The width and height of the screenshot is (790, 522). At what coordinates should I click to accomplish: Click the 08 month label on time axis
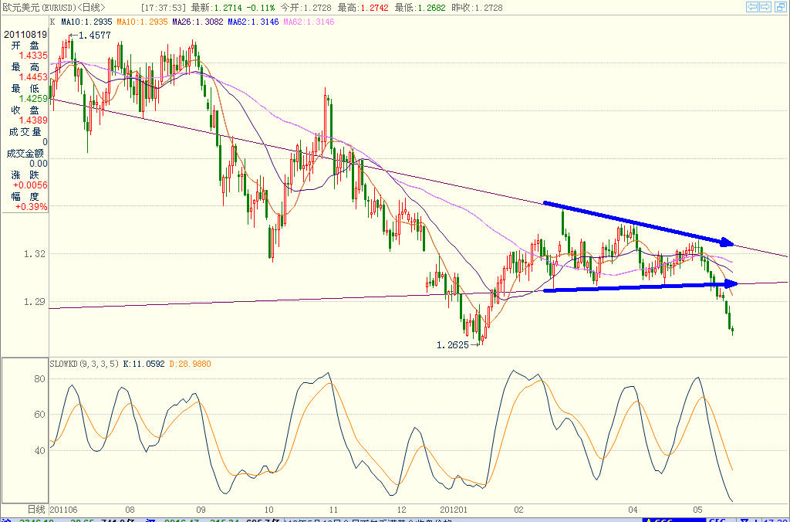point(130,510)
